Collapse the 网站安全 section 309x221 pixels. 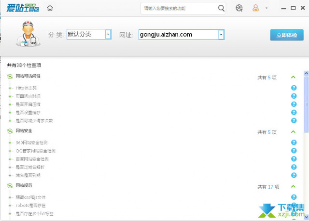[293, 132]
